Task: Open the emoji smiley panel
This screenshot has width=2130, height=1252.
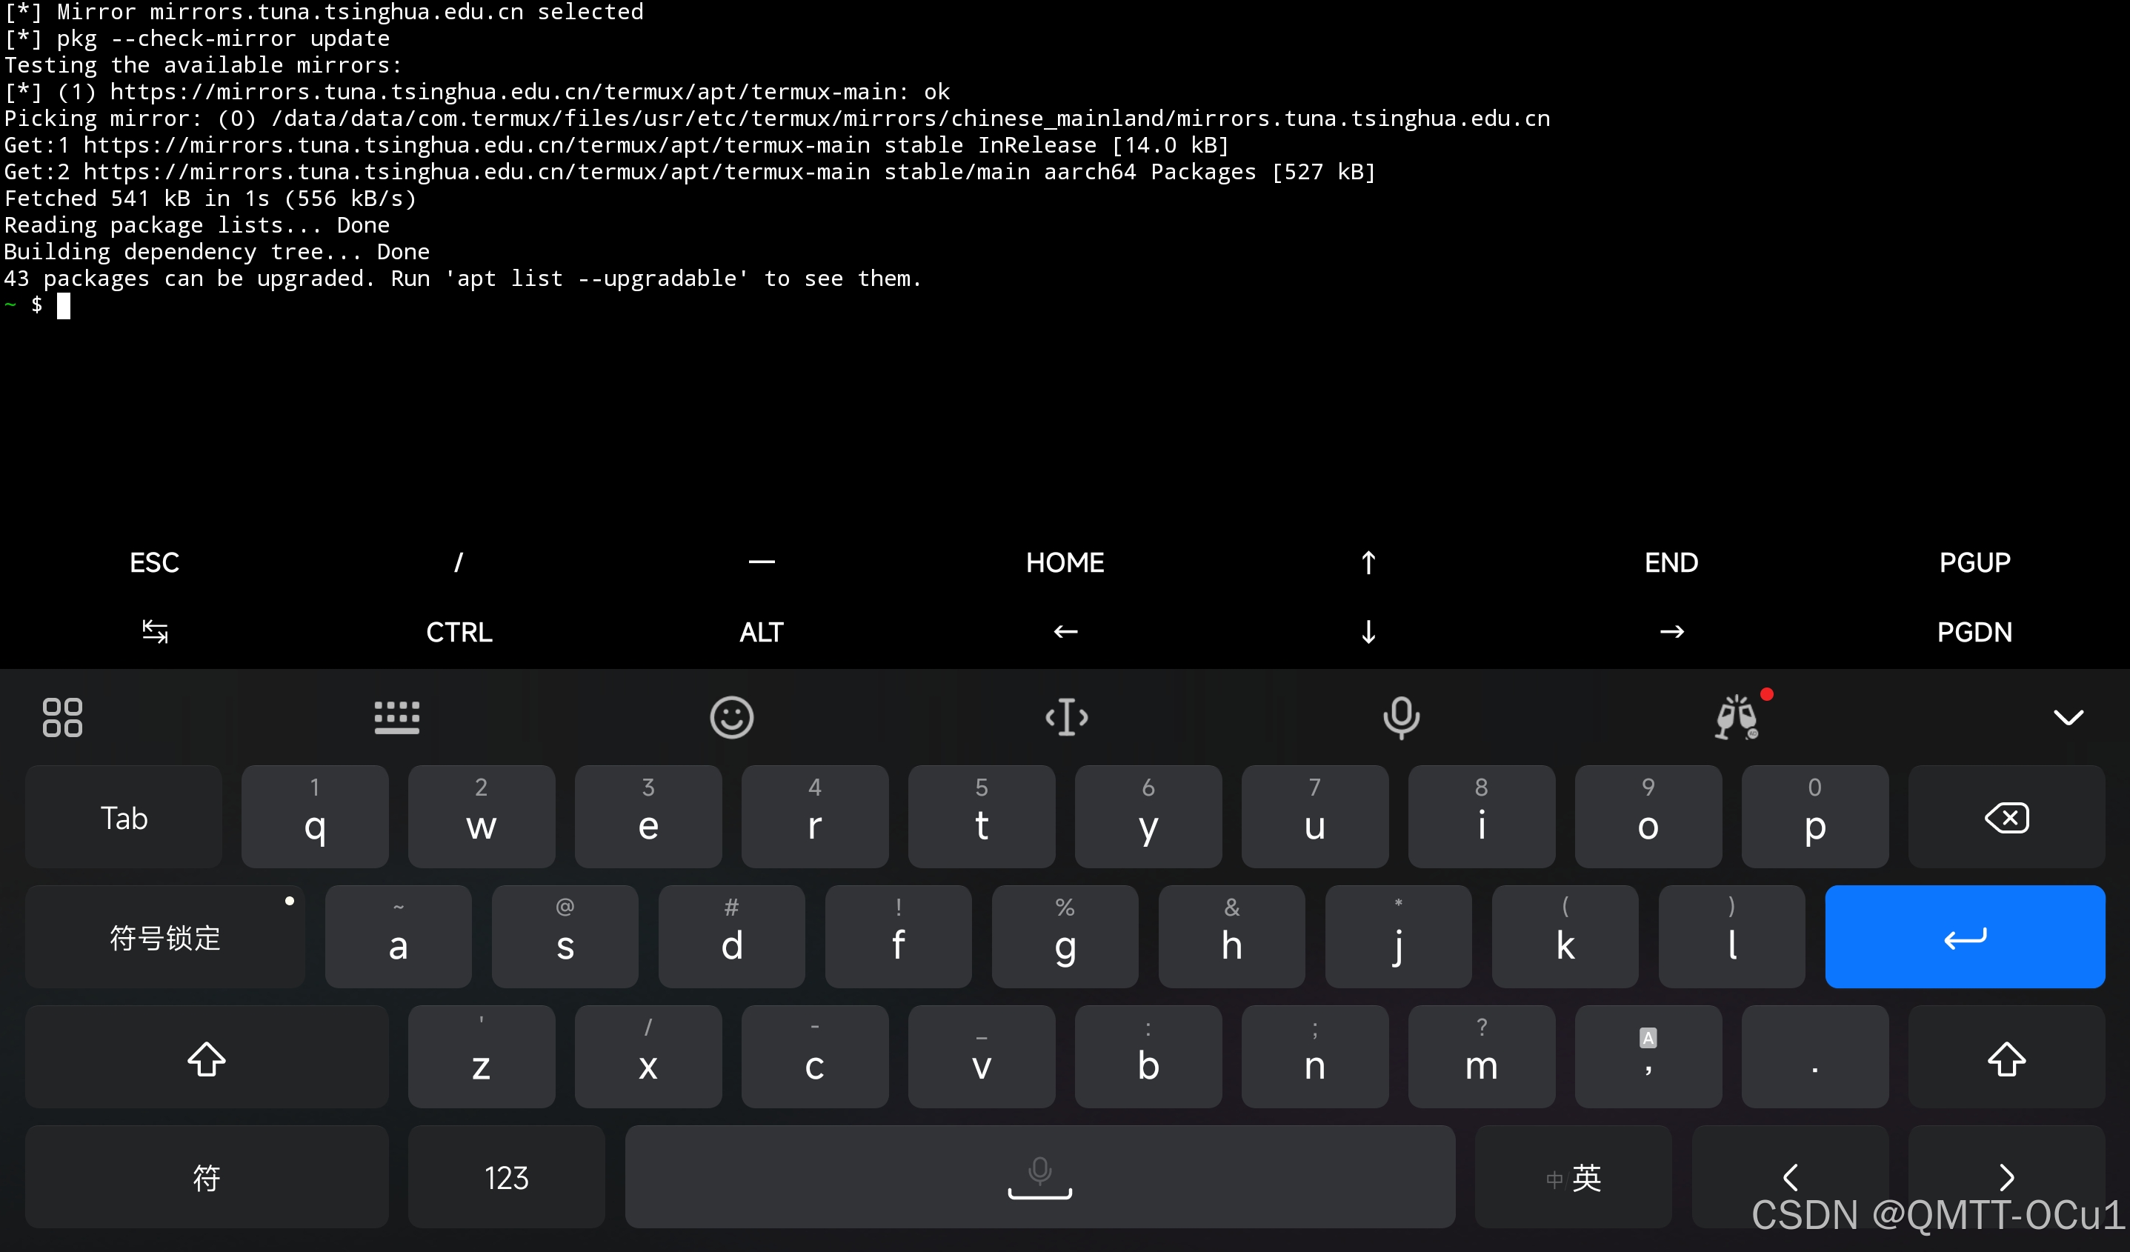Action: pyautogui.click(x=731, y=718)
